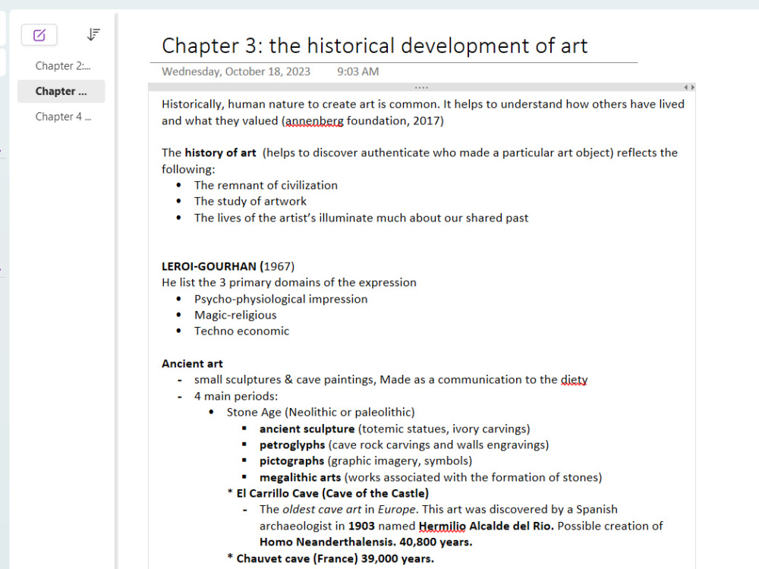Viewport: 759px width, 569px height.
Task: Click the year 1903 in the text
Action: tap(361, 526)
